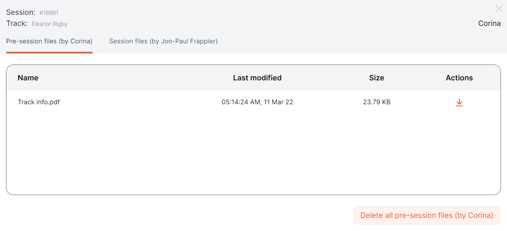The image size is (507, 231).
Task: Click the 23.79 KB size value
Action: 377,102
